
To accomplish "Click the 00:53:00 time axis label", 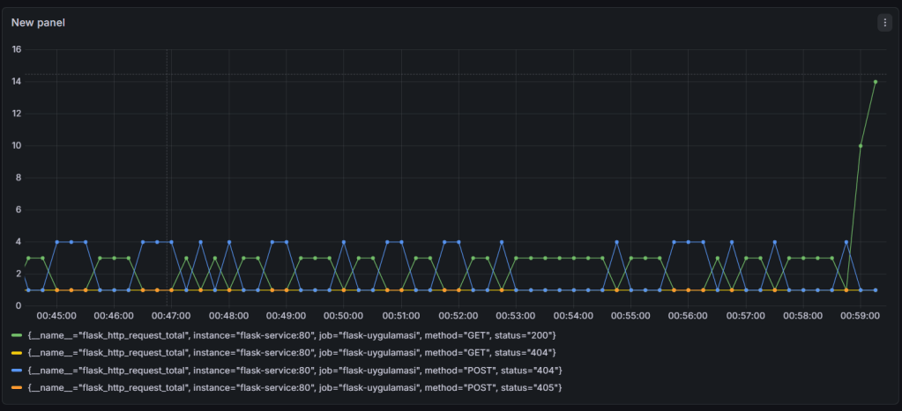I will [516, 315].
